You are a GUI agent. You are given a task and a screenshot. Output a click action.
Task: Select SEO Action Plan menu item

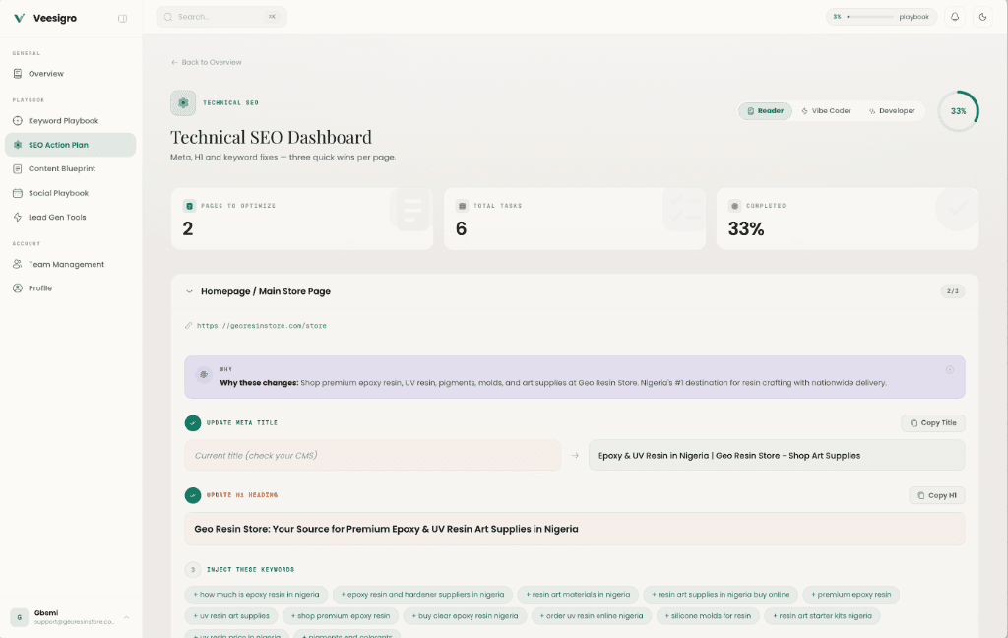click(x=70, y=145)
